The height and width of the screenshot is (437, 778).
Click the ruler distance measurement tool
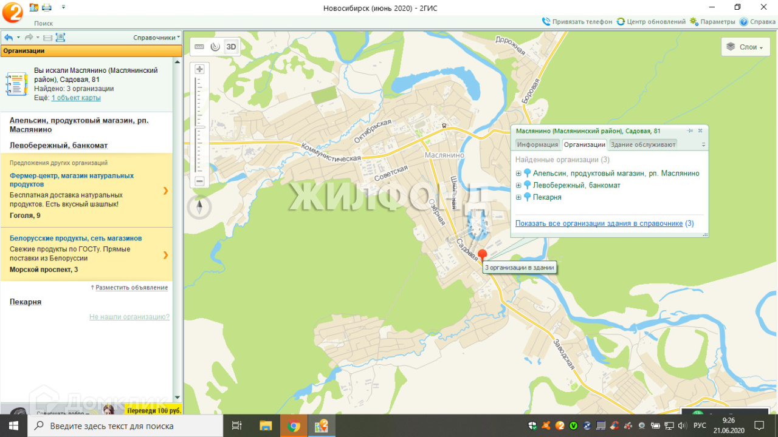click(x=199, y=47)
